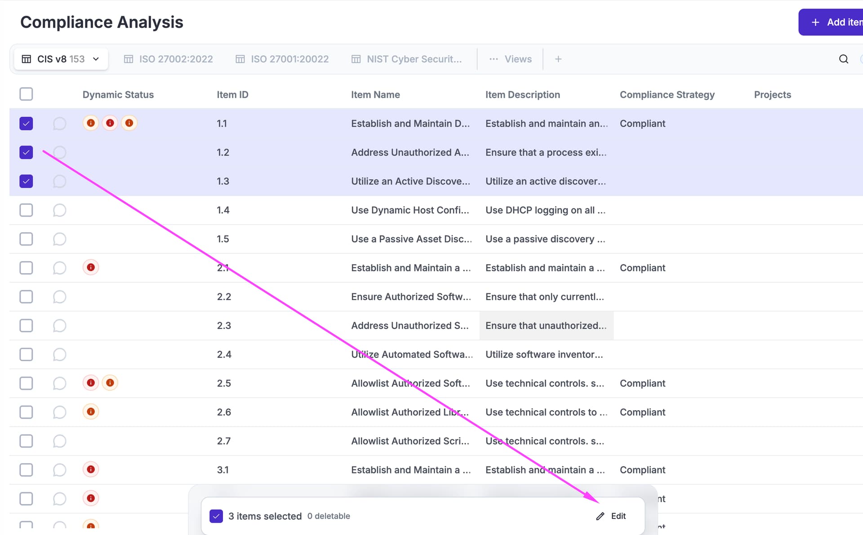Click table icon on CIS v8 tab
The image size is (863, 535).
tap(27, 59)
